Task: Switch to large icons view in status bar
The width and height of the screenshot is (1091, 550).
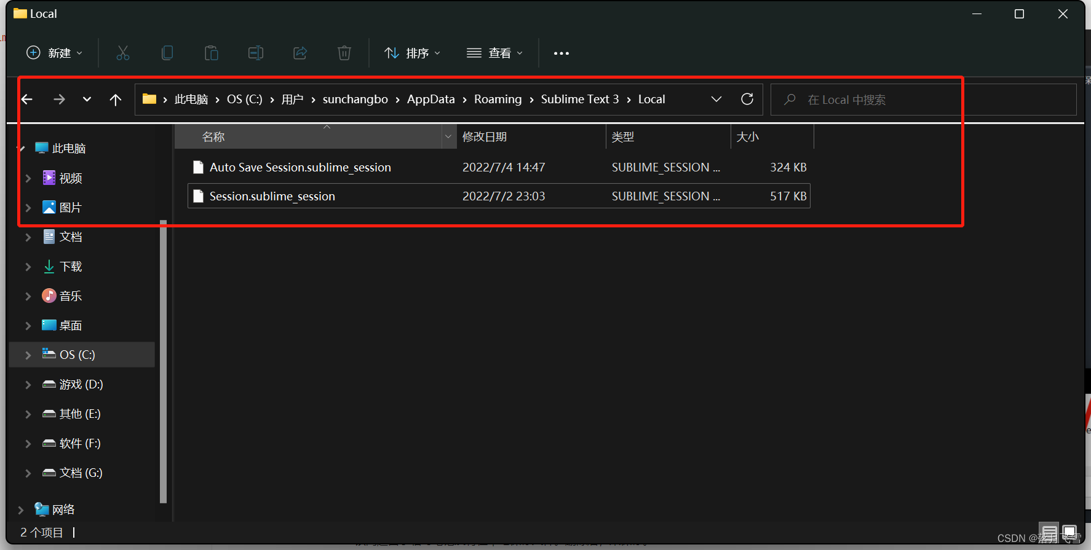Action: (1070, 533)
